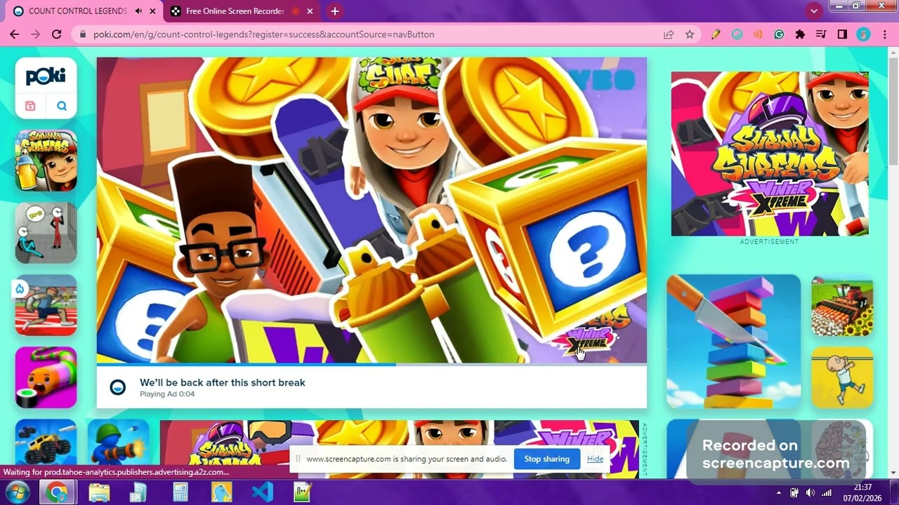Open the Windows Start button
899x505 pixels.
coord(16,492)
